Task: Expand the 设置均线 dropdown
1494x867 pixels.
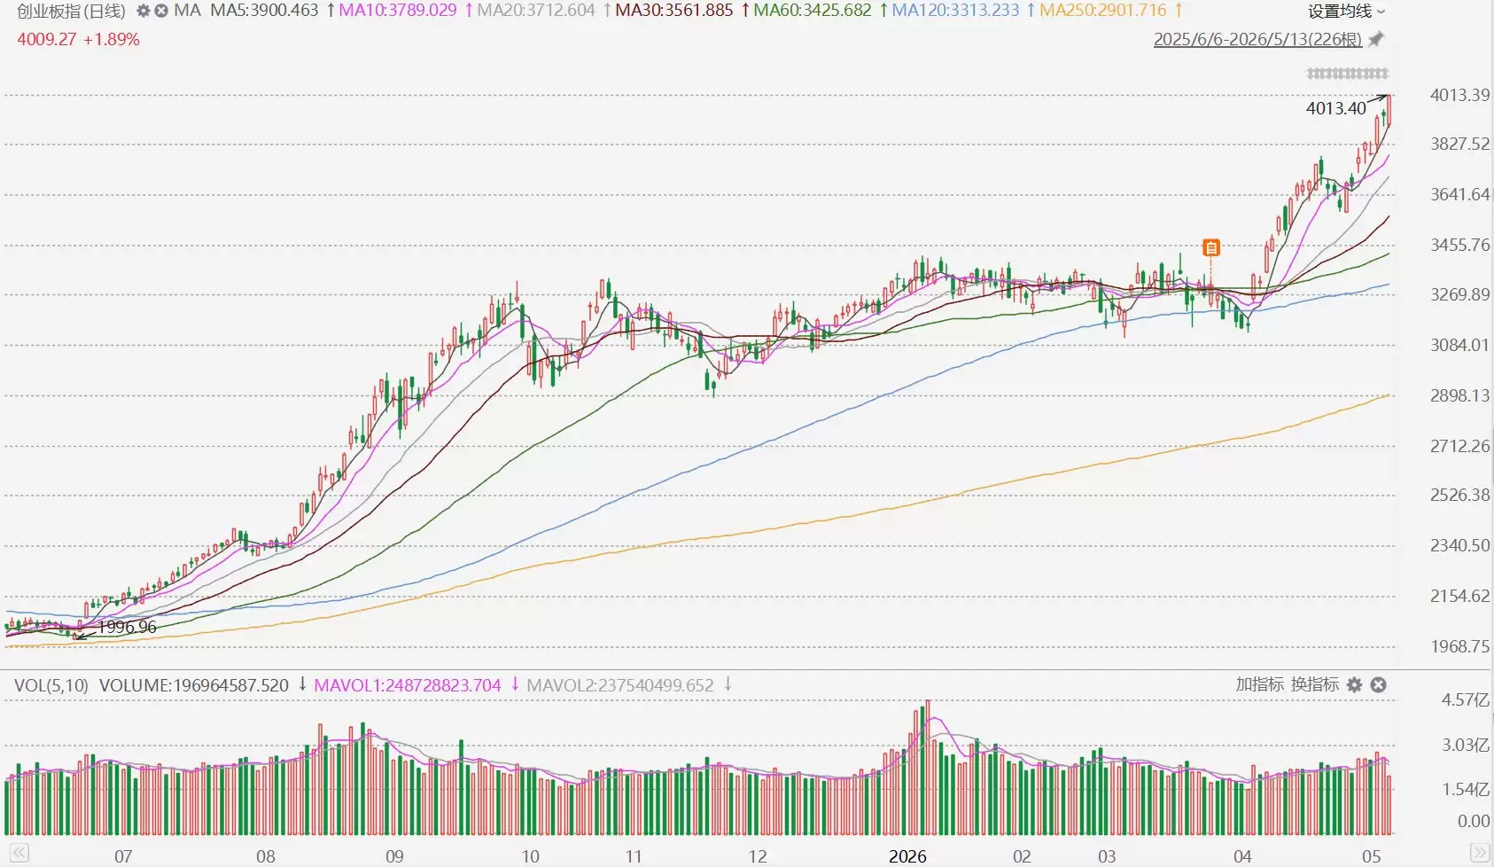Action: [1346, 12]
